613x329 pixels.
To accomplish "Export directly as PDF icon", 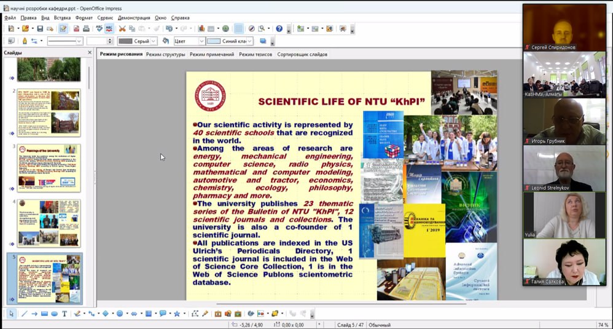I will [x=77, y=29].
